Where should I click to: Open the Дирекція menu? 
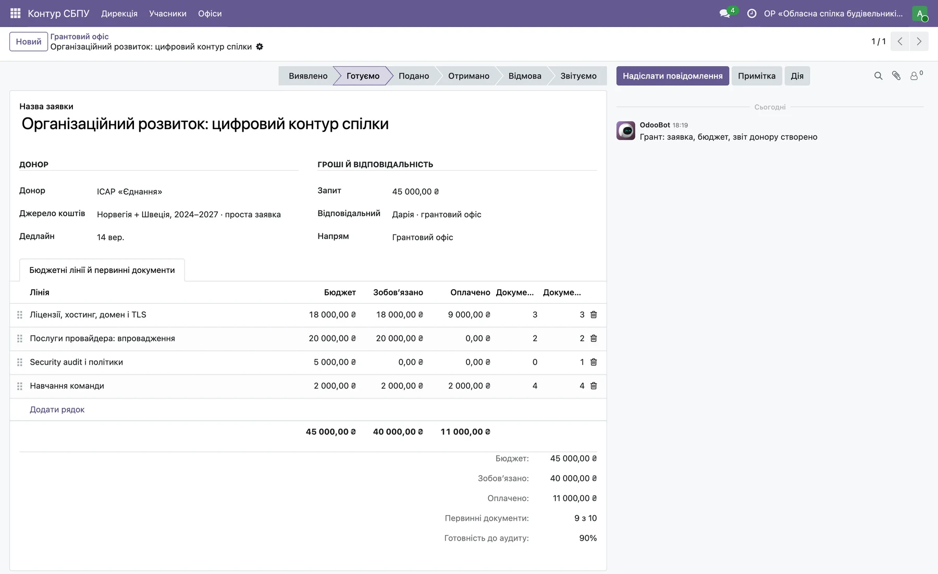119,14
